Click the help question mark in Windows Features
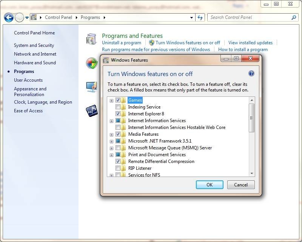This screenshot has height=242, width=302. (x=251, y=73)
